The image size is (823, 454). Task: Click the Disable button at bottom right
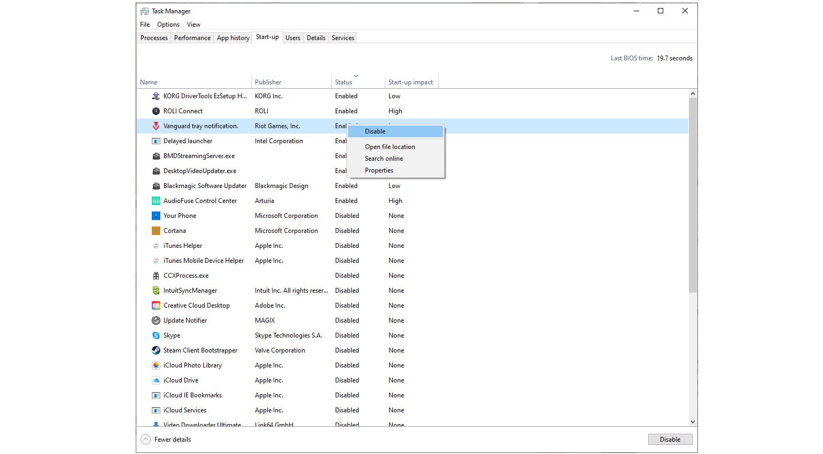pyautogui.click(x=670, y=440)
